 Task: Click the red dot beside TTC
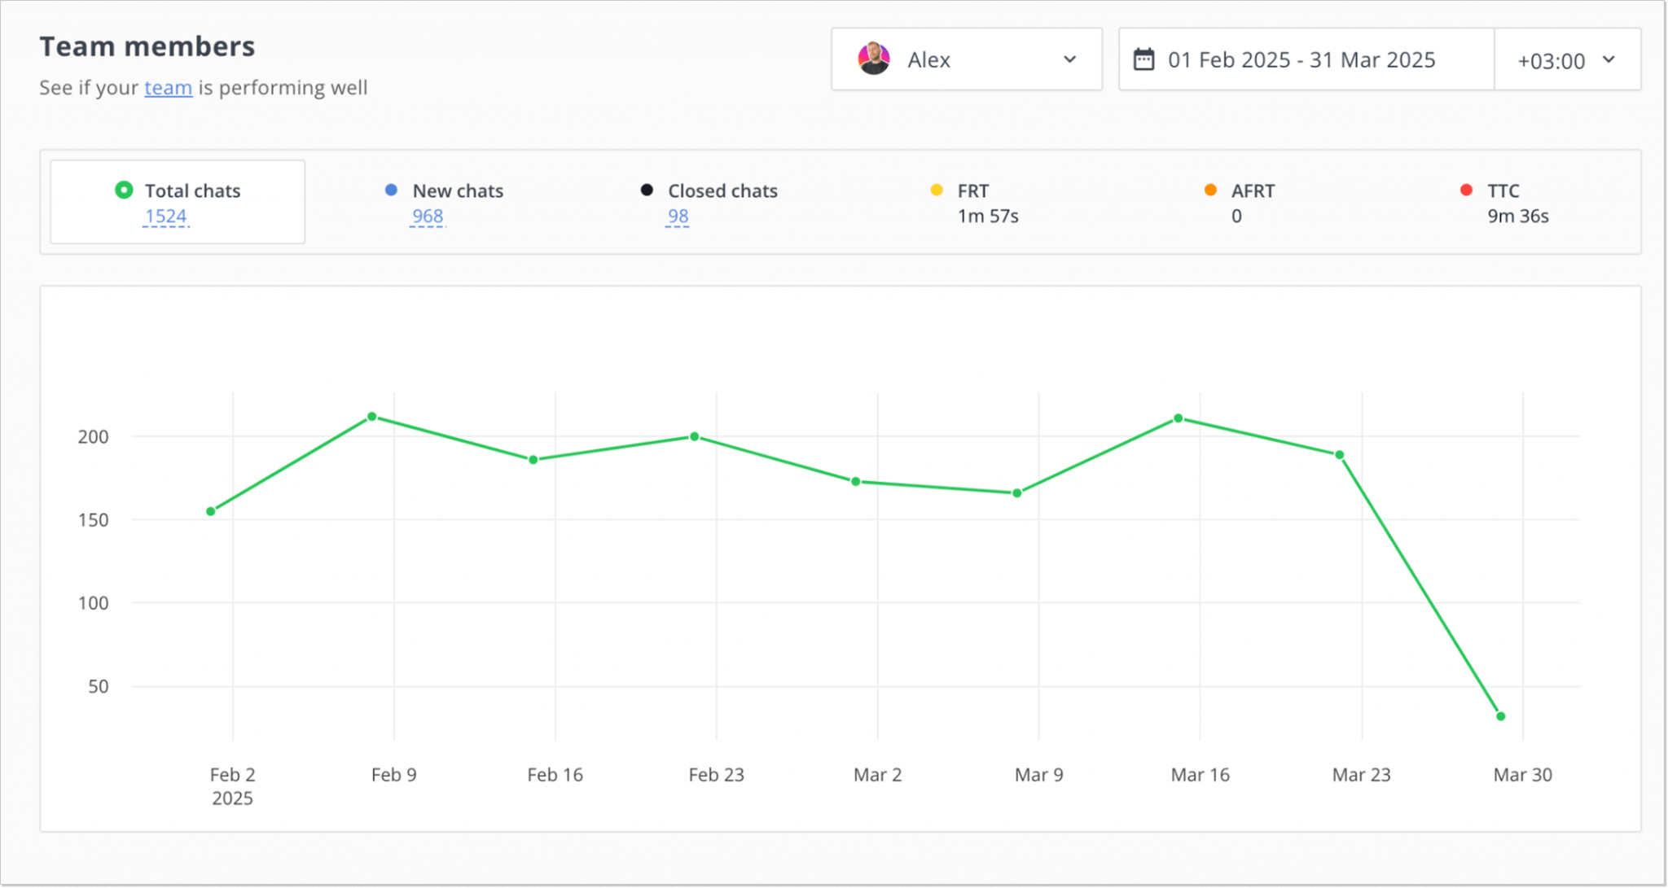pos(1466,190)
